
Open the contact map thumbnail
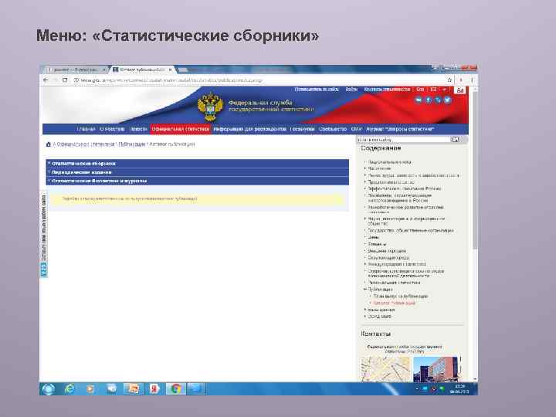[385, 369]
